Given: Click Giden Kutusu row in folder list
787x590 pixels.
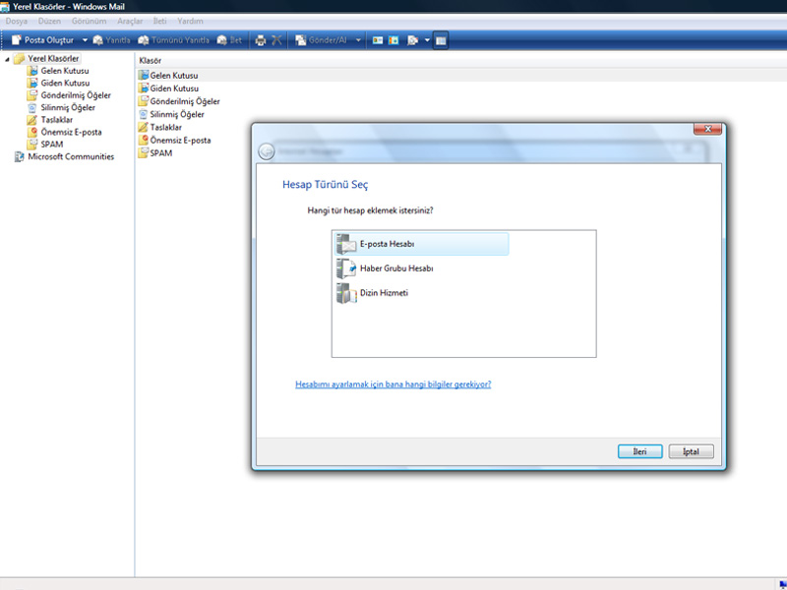Looking at the screenshot, I should point(174,88).
